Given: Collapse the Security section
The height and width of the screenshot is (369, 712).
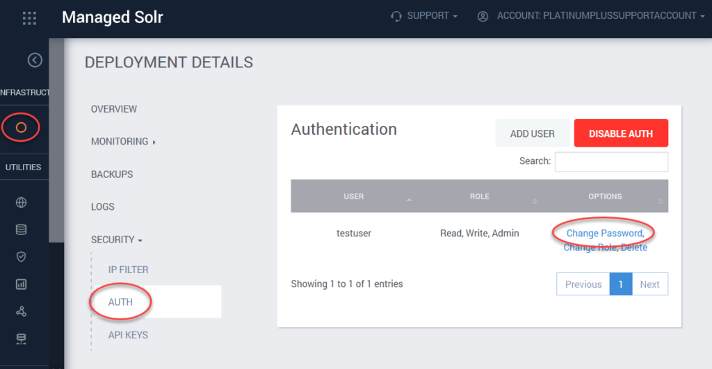Looking at the screenshot, I should click(x=117, y=240).
